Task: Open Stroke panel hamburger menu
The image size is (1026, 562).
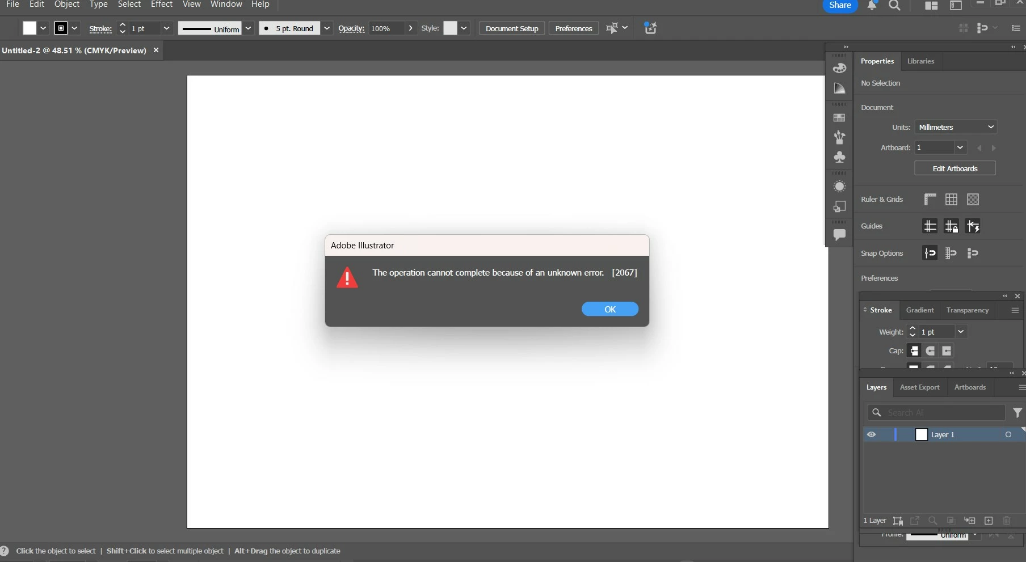Action: pos(1015,310)
